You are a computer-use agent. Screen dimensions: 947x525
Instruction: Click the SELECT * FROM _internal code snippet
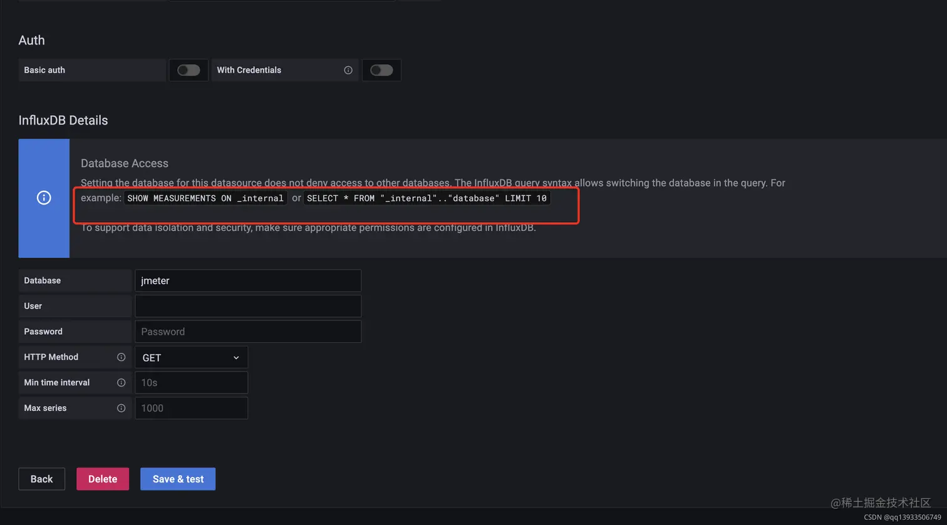pyautogui.click(x=427, y=198)
